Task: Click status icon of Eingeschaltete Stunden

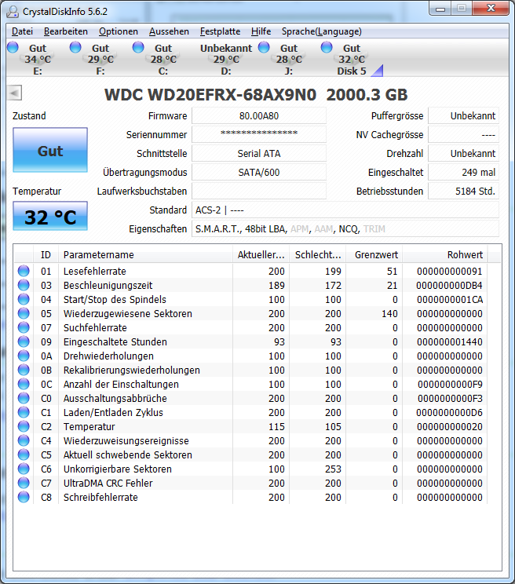Action: (x=24, y=341)
